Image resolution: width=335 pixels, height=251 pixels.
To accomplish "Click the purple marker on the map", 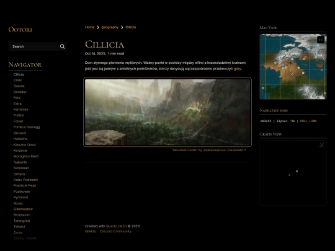I will click(292, 74).
